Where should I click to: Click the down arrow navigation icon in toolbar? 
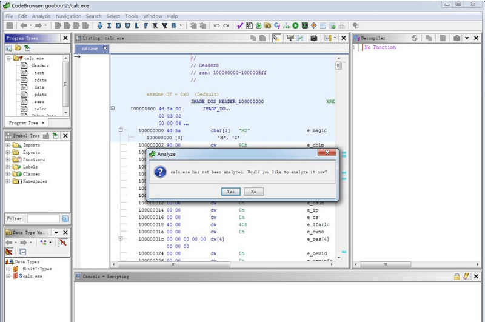tap(99, 26)
